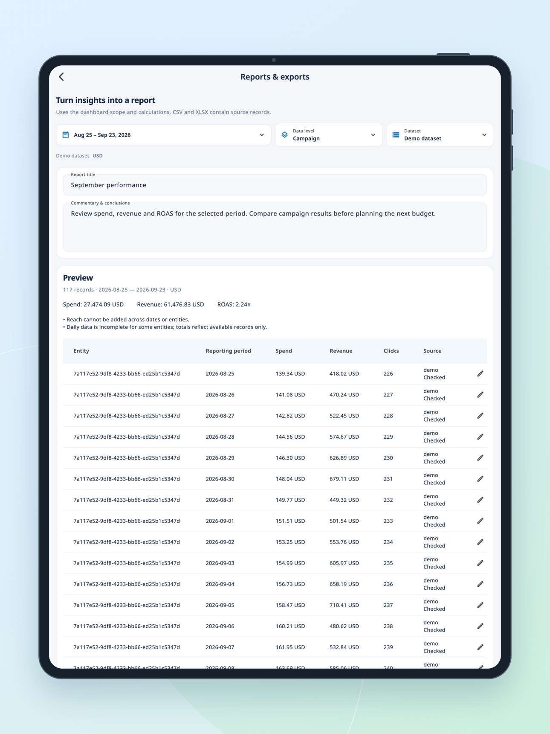Screen dimensions: 550x734
Task: Edit the 2026-09-04 record pencil icon
Action: [480, 584]
